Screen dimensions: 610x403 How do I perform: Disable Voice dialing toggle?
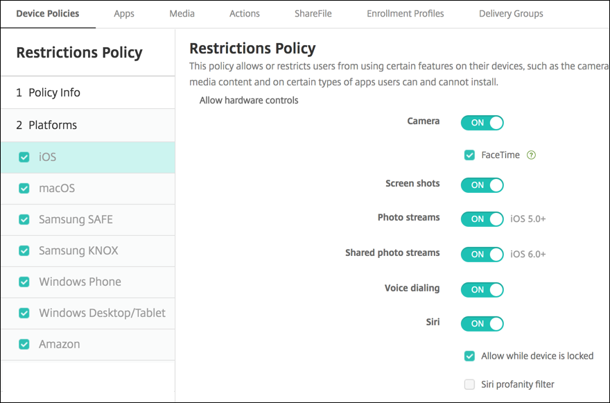coord(482,289)
